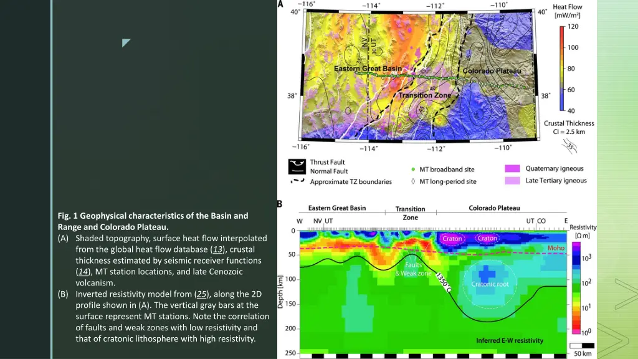
Task: Click the Heat Flow color scale bar
Action: pos(562,69)
